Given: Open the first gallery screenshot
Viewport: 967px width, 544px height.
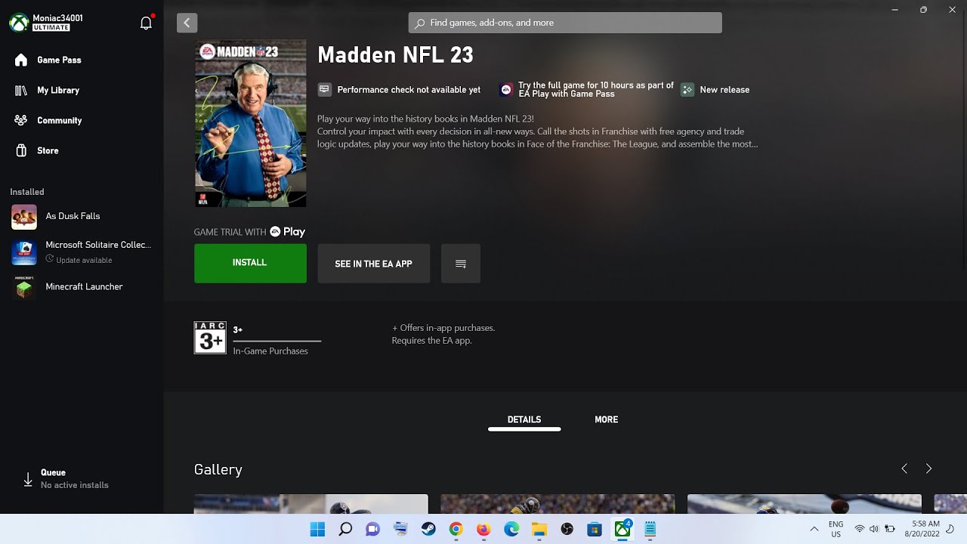Looking at the screenshot, I should (311, 504).
